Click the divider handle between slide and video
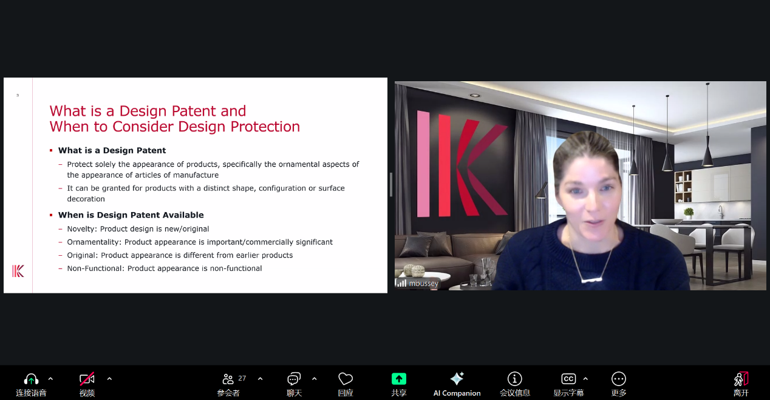This screenshot has height=400, width=770. click(391, 185)
